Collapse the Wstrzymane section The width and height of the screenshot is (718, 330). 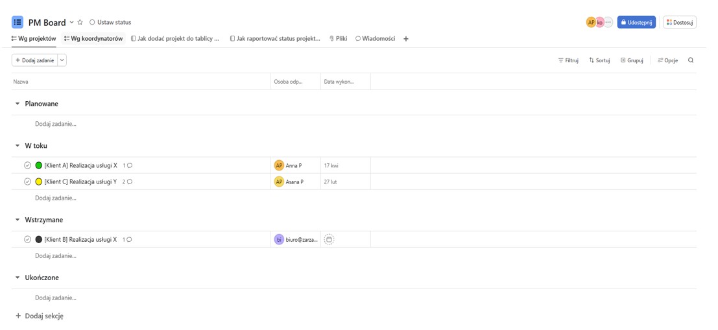18,220
